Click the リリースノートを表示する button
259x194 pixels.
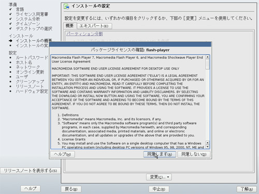31,171
